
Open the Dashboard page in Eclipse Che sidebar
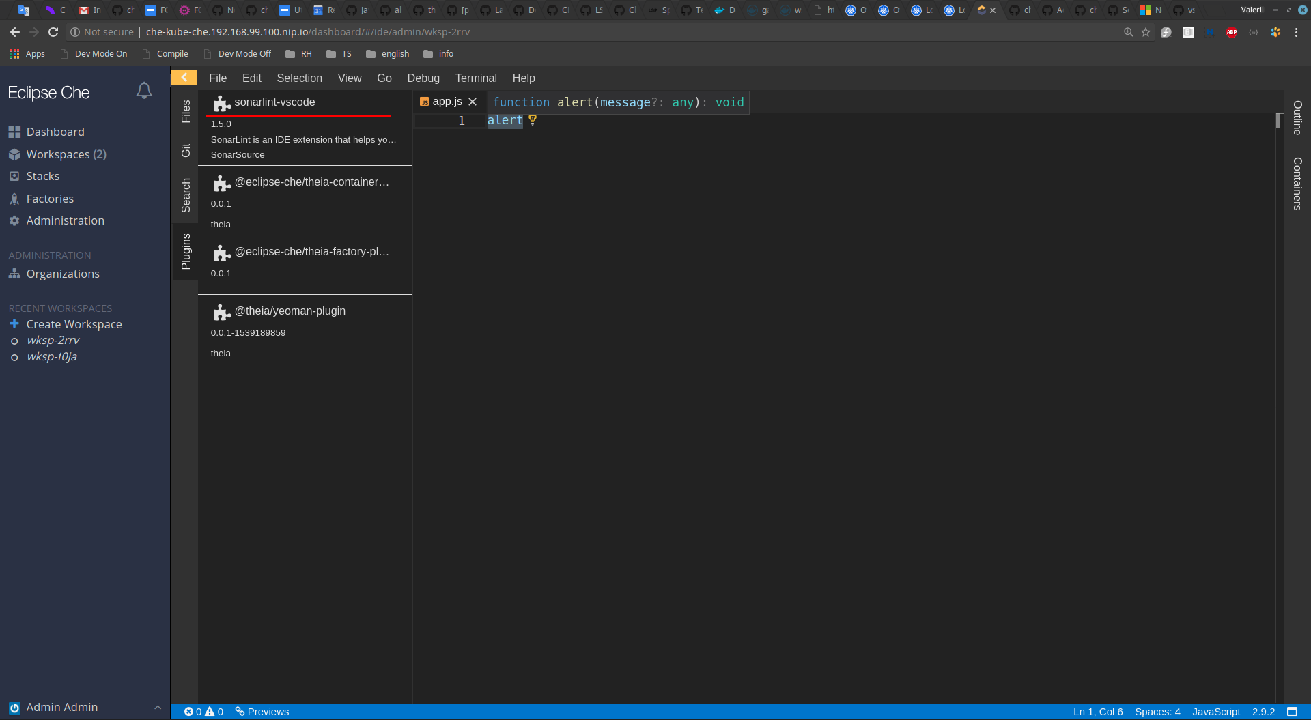(55, 131)
